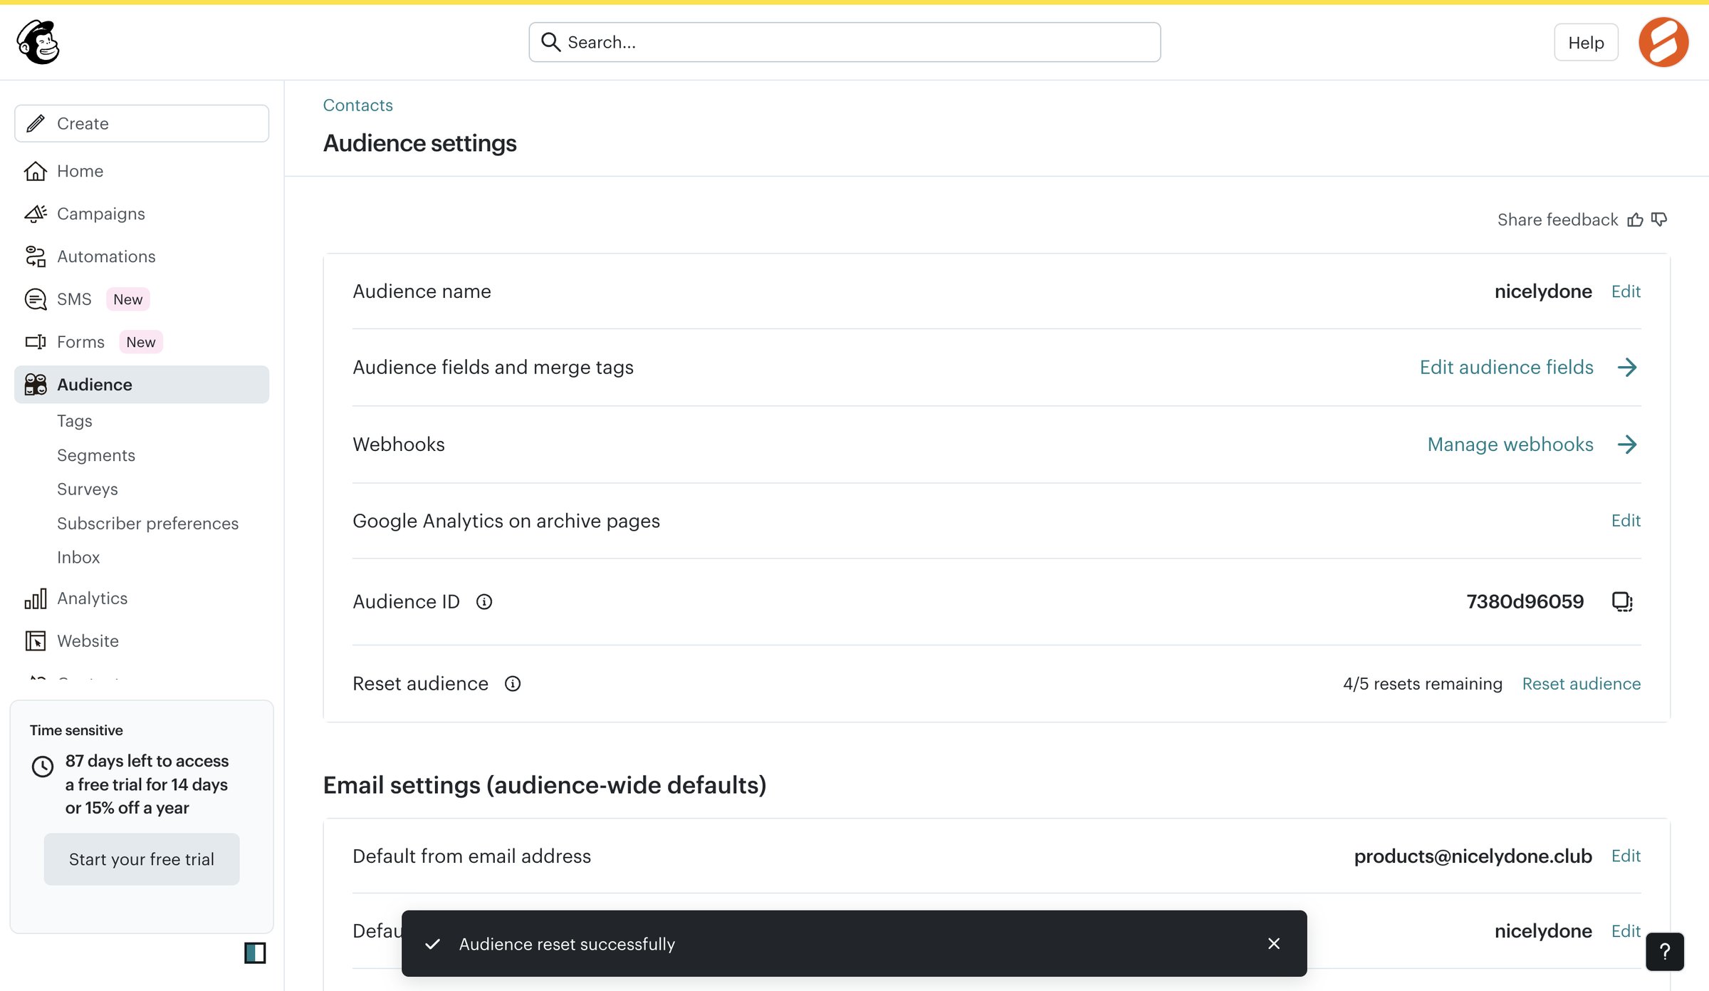
Task: Open Campaigns in the sidebar
Action: (x=142, y=214)
